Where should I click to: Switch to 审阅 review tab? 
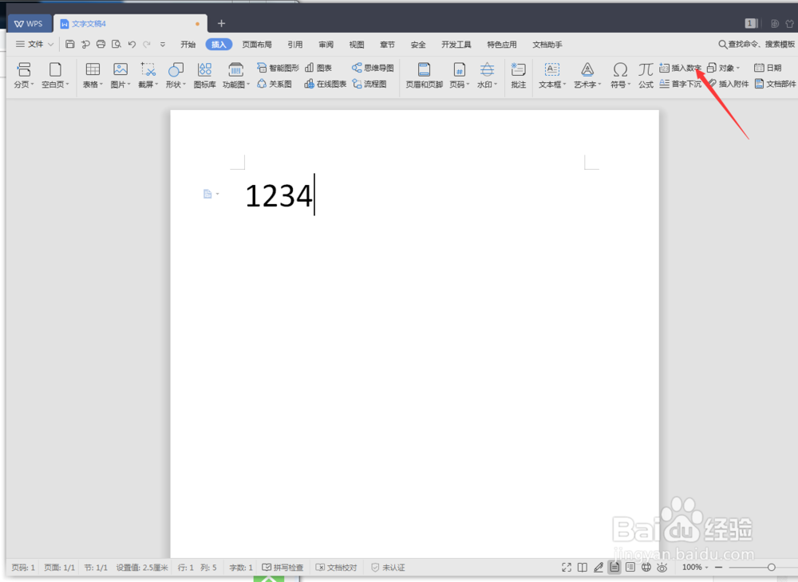pos(326,45)
